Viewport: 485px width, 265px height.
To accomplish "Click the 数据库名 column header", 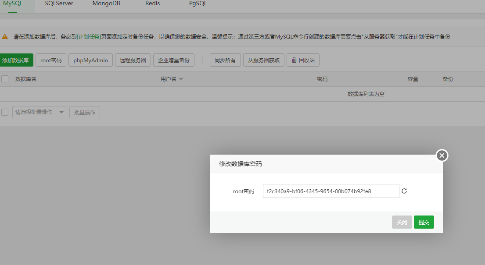I will 25,79.
